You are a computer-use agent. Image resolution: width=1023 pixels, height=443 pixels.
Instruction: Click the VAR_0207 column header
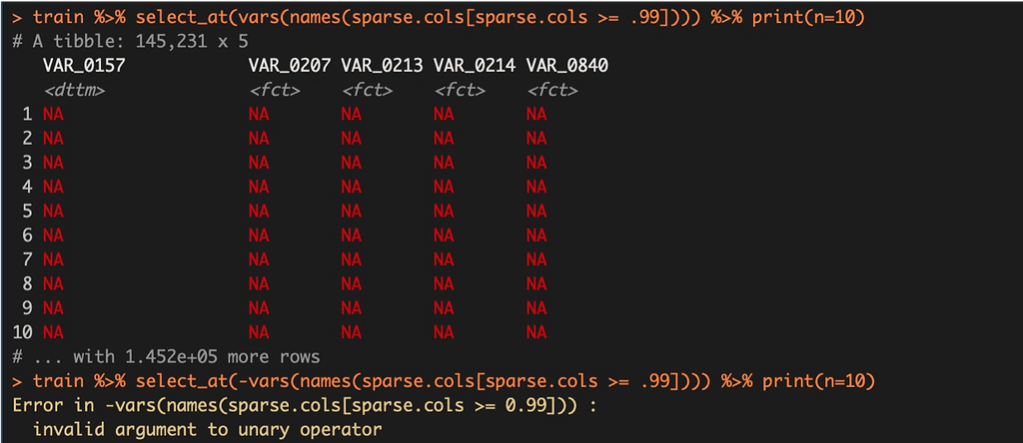[x=289, y=65]
